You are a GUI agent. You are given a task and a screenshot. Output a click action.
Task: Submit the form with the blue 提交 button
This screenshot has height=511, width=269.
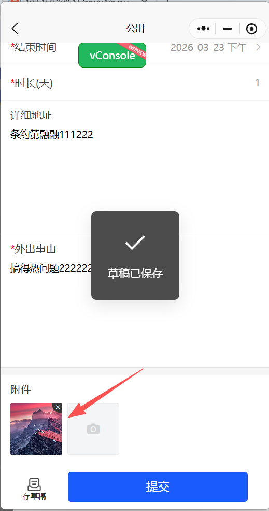(158, 487)
